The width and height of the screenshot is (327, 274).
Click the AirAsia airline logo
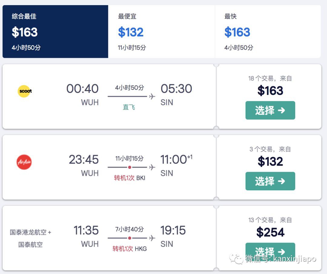click(24, 162)
